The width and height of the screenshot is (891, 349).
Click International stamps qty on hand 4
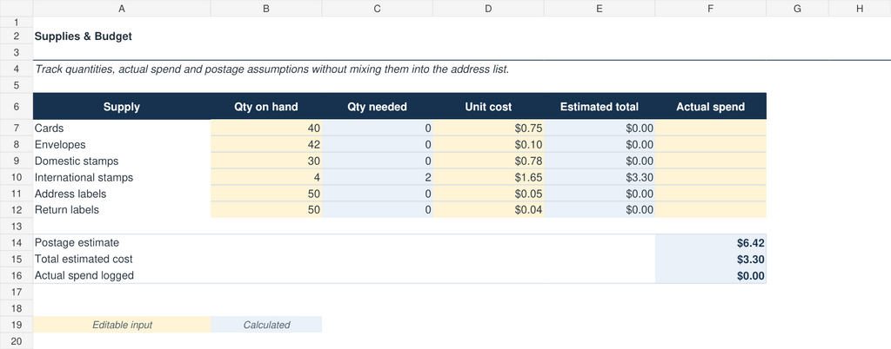(266, 177)
